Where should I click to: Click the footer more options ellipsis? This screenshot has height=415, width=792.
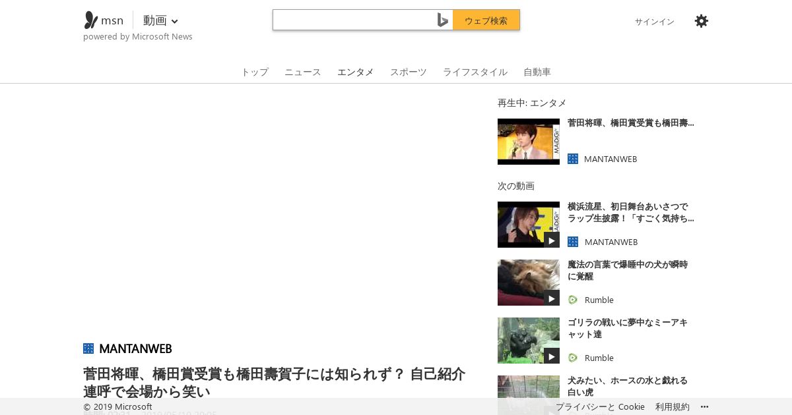pos(704,406)
